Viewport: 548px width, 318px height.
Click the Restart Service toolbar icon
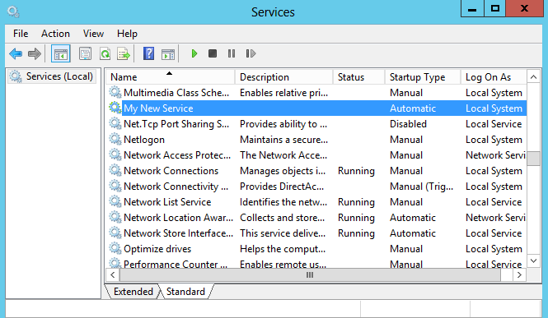251,53
